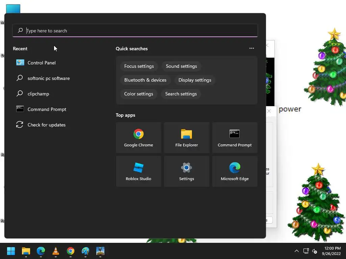This screenshot has height=259, width=346.
Task: Launch Roblox Studio from Top apps
Action: coord(138,171)
